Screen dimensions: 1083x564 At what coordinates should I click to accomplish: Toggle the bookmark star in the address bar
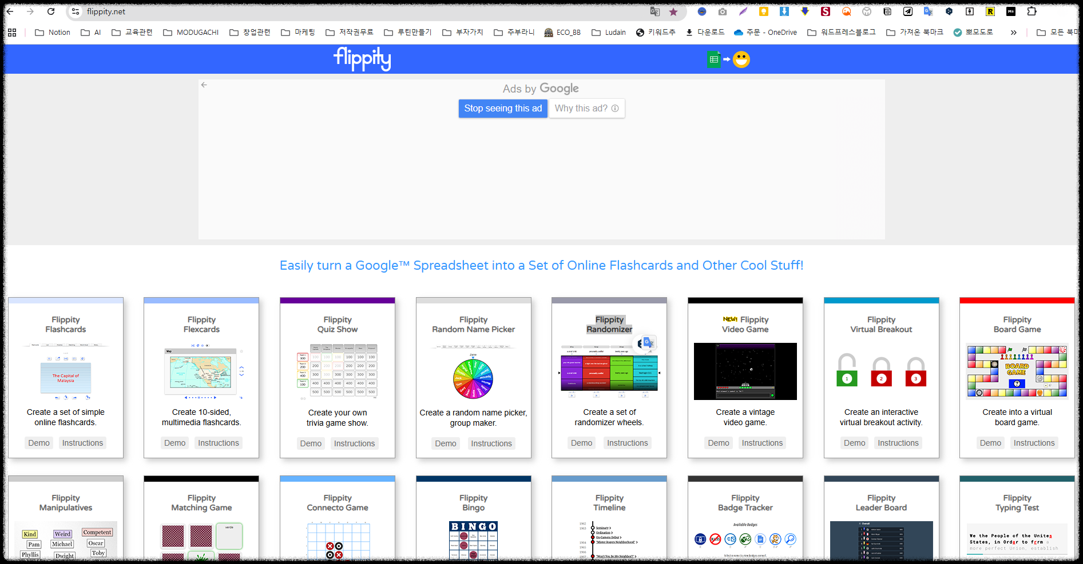(x=673, y=11)
